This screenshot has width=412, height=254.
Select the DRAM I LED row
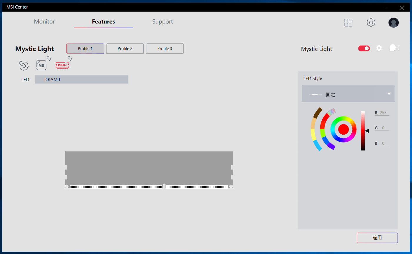point(82,79)
